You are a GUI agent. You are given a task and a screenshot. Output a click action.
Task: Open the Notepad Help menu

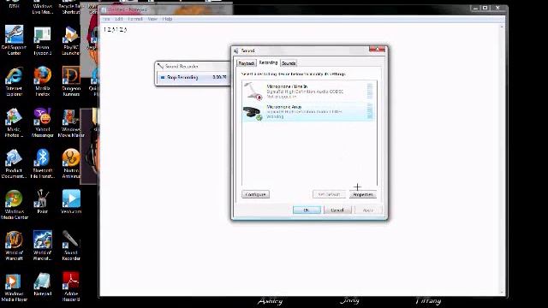coord(167,19)
